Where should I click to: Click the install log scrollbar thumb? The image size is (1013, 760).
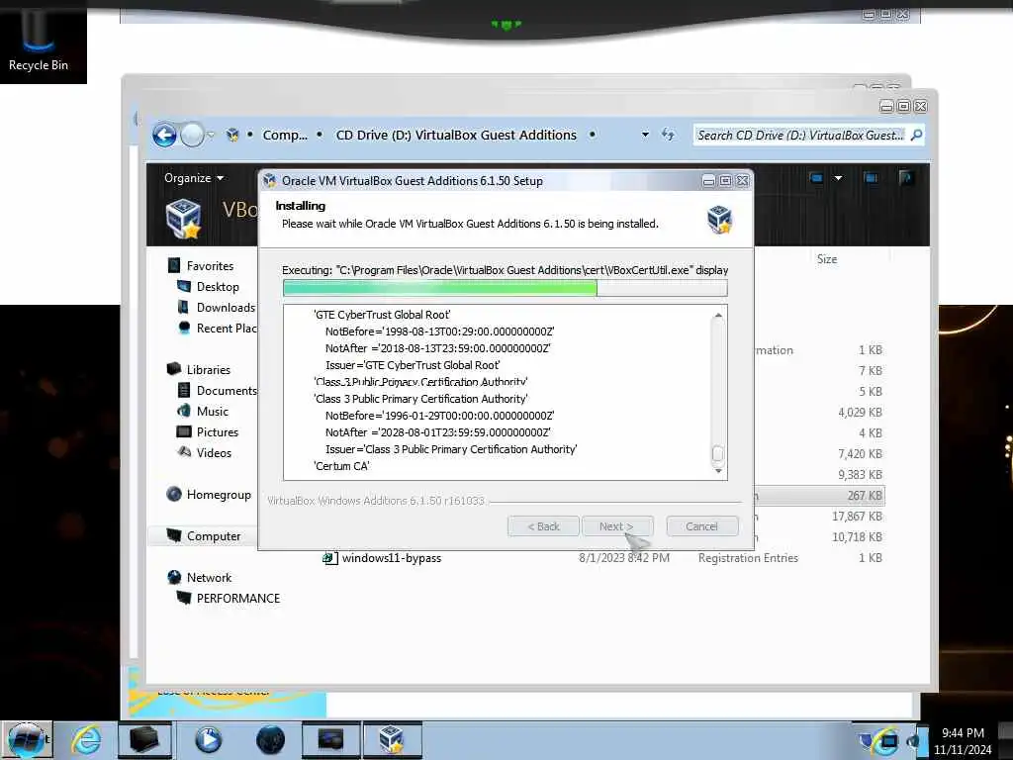(718, 454)
